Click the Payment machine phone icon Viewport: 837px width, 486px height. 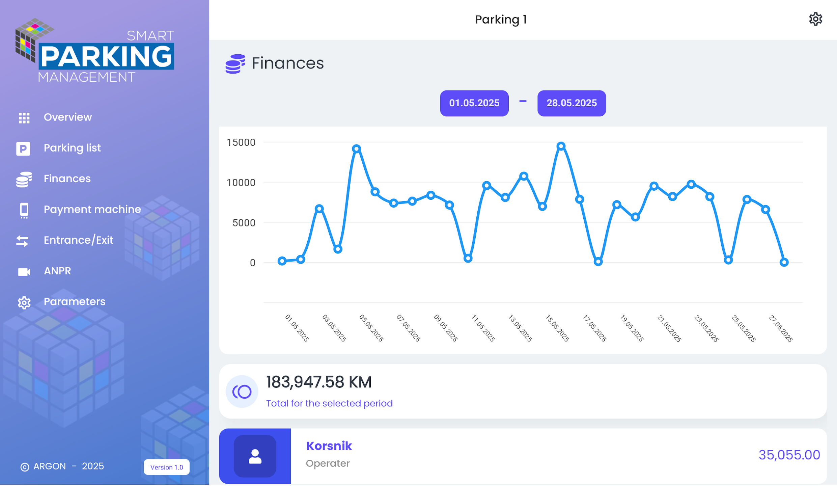coord(24,210)
